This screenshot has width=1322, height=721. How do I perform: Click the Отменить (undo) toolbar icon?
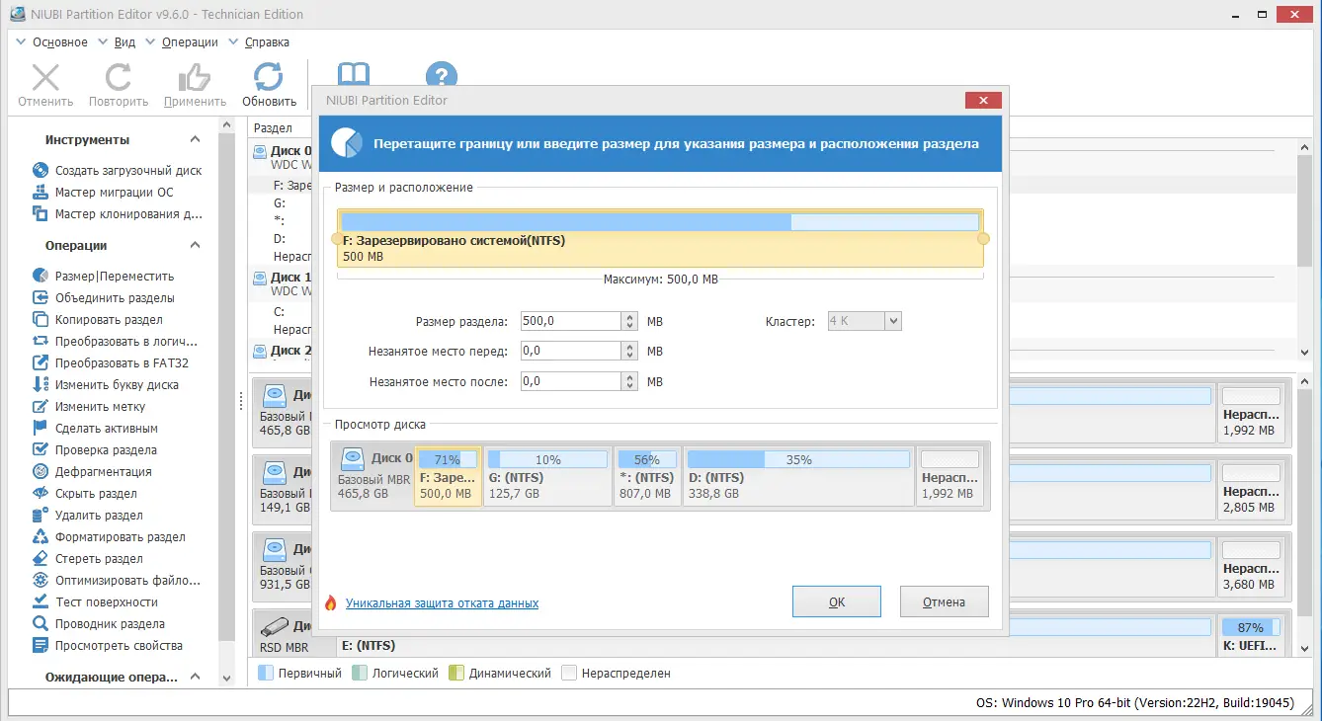pos(45,78)
